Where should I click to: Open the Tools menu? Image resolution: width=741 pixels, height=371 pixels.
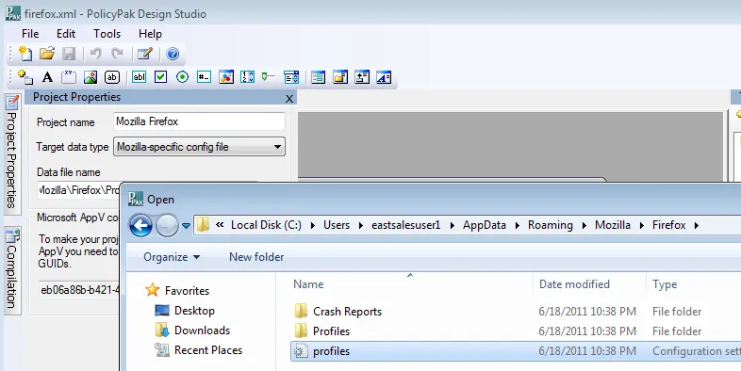[x=107, y=34]
